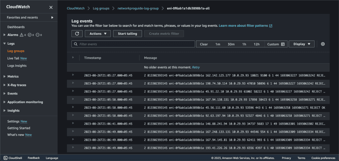Screen dimensions: 339x161
Task: Open the log events settings gear
Action: tap(323, 44)
